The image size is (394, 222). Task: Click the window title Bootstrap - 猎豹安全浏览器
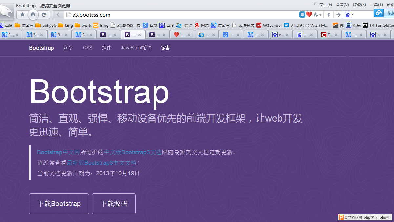point(43,6)
